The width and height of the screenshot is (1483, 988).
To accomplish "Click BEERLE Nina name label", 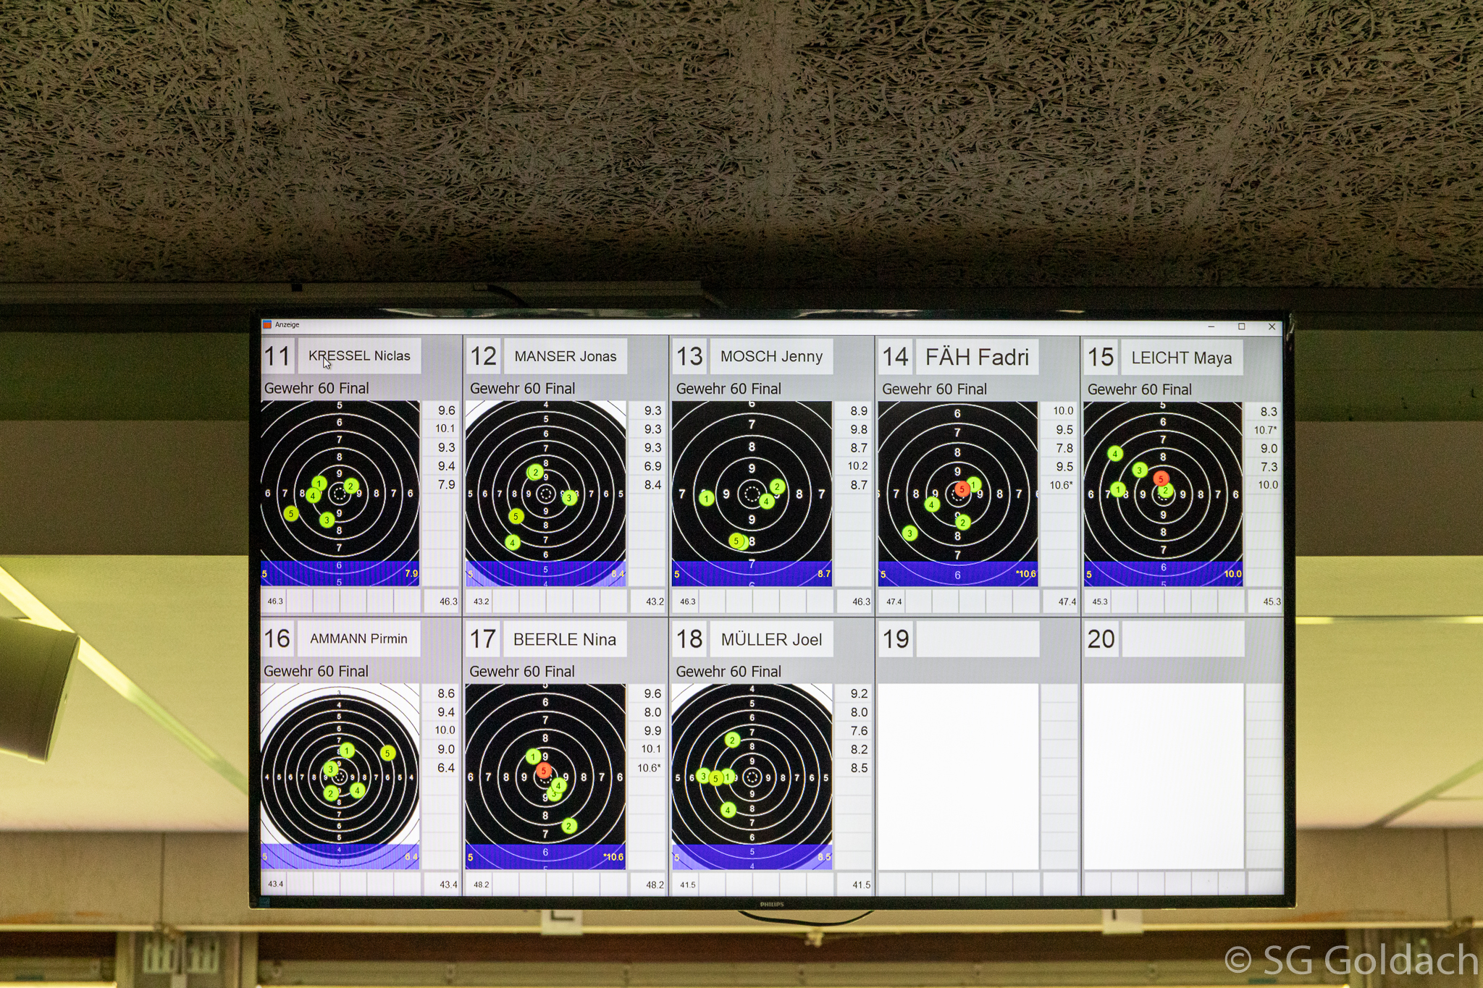I will (564, 640).
